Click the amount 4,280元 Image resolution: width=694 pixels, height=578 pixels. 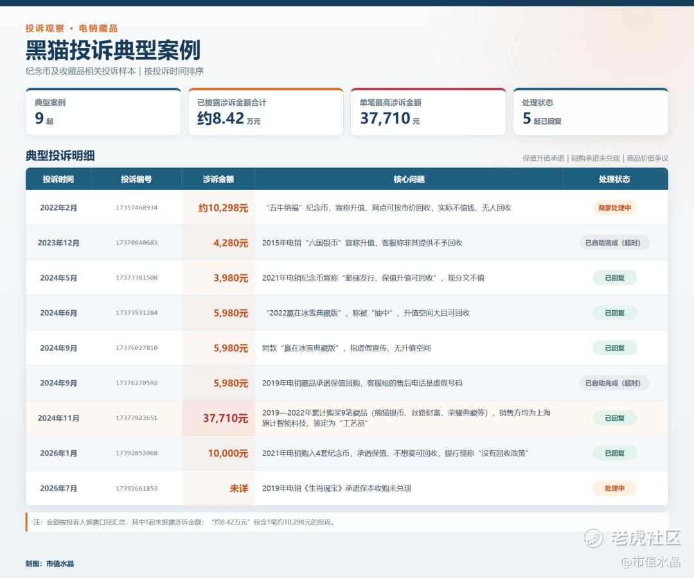click(x=231, y=243)
